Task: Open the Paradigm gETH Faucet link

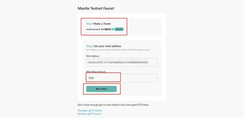Action: (90, 110)
